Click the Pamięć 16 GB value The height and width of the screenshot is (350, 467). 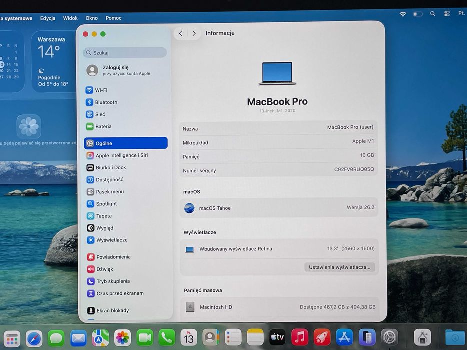click(367, 155)
